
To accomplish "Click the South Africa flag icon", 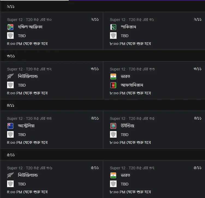I will point(10,27).
